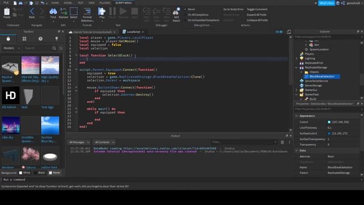364x205 pixels.
Task: Switch to the PLUGINS ribbon tab
Action: pos(105,3)
